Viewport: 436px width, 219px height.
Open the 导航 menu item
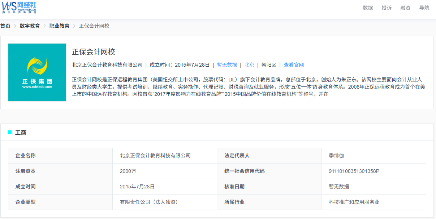[424, 8]
